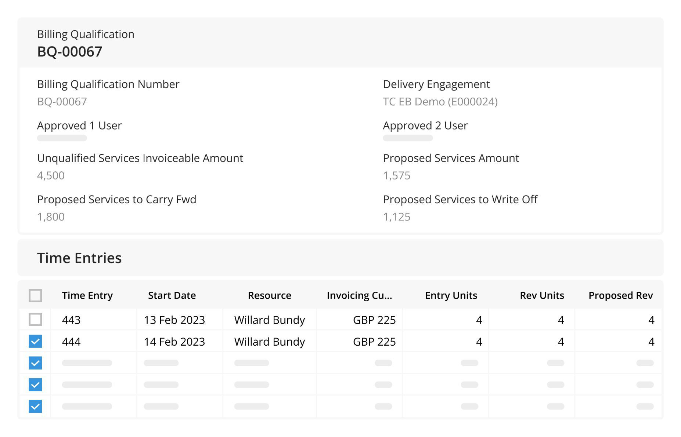Check the select-all checkbox in table header

coord(35,295)
